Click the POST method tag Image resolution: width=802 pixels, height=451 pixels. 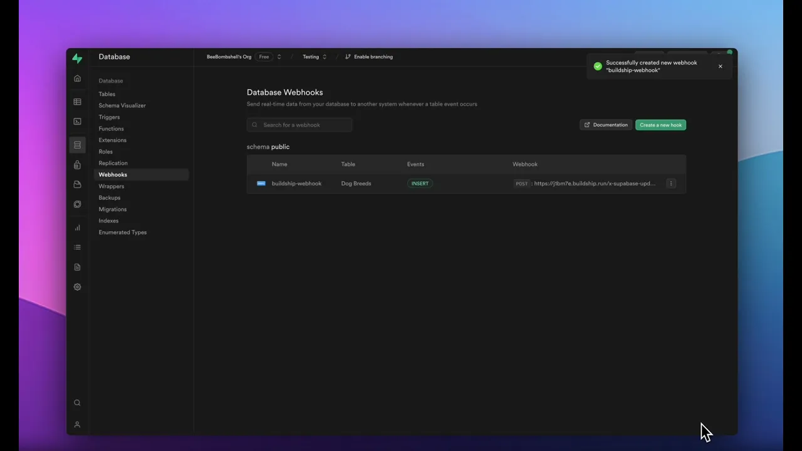pos(522,184)
